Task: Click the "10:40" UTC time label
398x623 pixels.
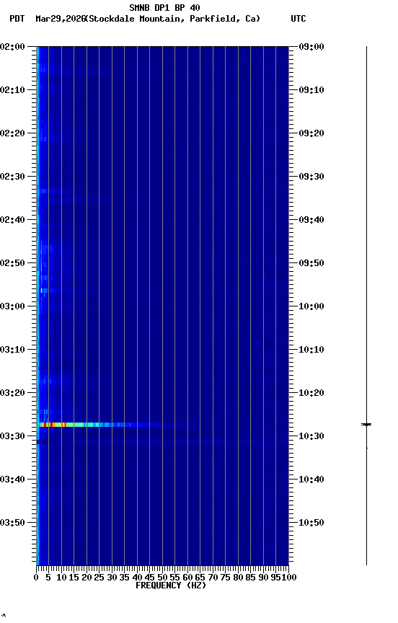Action: [x=311, y=480]
